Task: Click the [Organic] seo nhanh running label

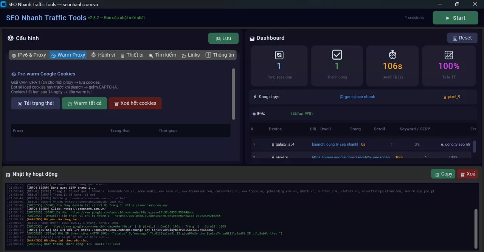Action: click(x=357, y=97)
